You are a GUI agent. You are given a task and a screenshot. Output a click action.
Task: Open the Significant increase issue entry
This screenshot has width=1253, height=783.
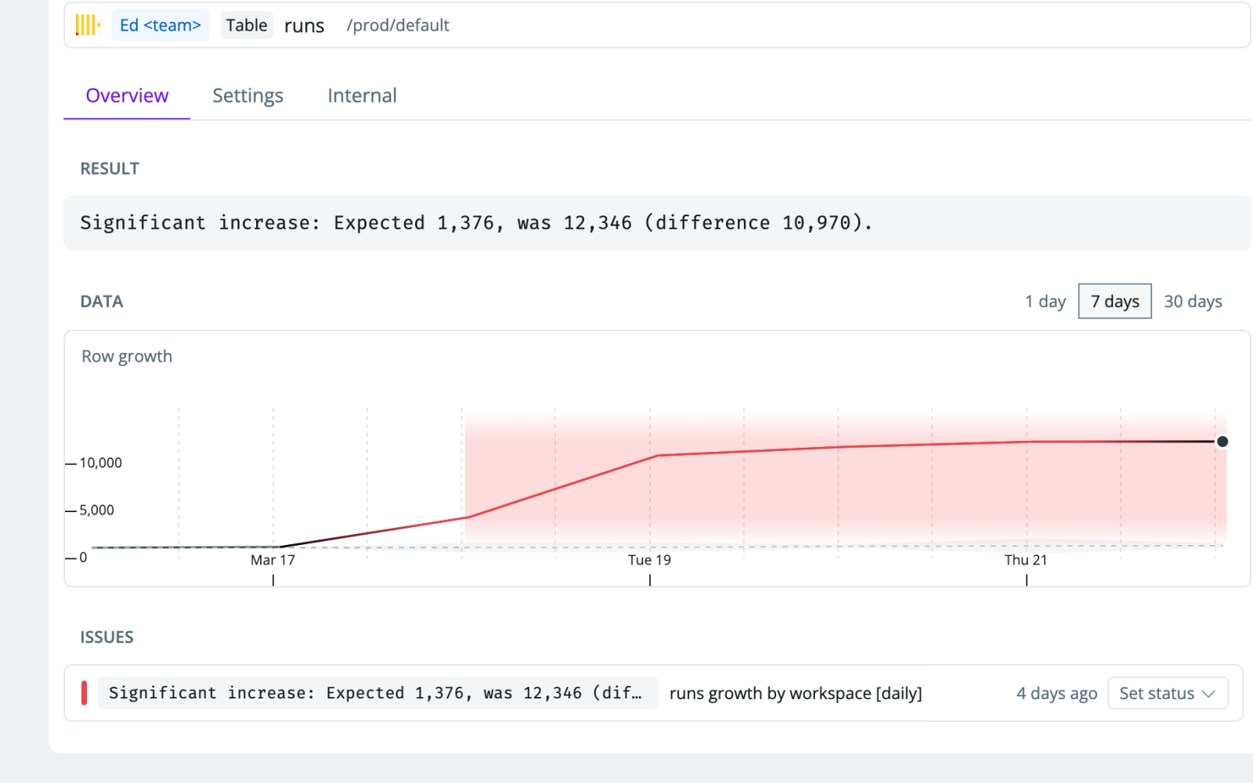coord(377,693)
